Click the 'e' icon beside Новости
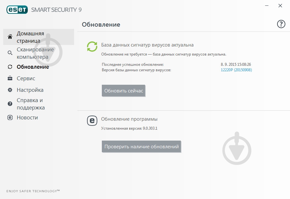This screenshot has width=290, height=199. (x=10, y=117)
